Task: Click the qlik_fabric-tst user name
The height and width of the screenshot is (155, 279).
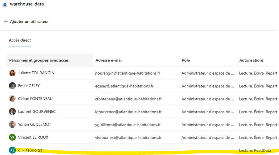Action: coord(30,150)
